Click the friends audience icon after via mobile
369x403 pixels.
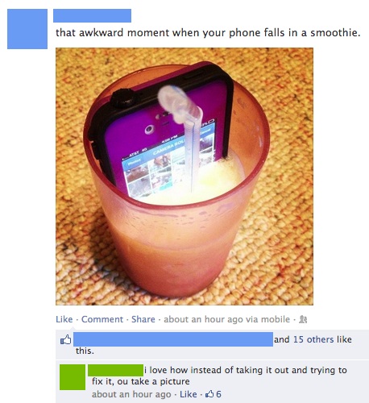pyautogui.click(x=303, y=319)
